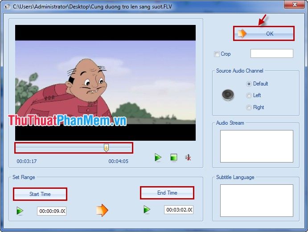Click the start time field 00:00:09.00
Viewport: 308px width, 232px height.
coord(52,211)
